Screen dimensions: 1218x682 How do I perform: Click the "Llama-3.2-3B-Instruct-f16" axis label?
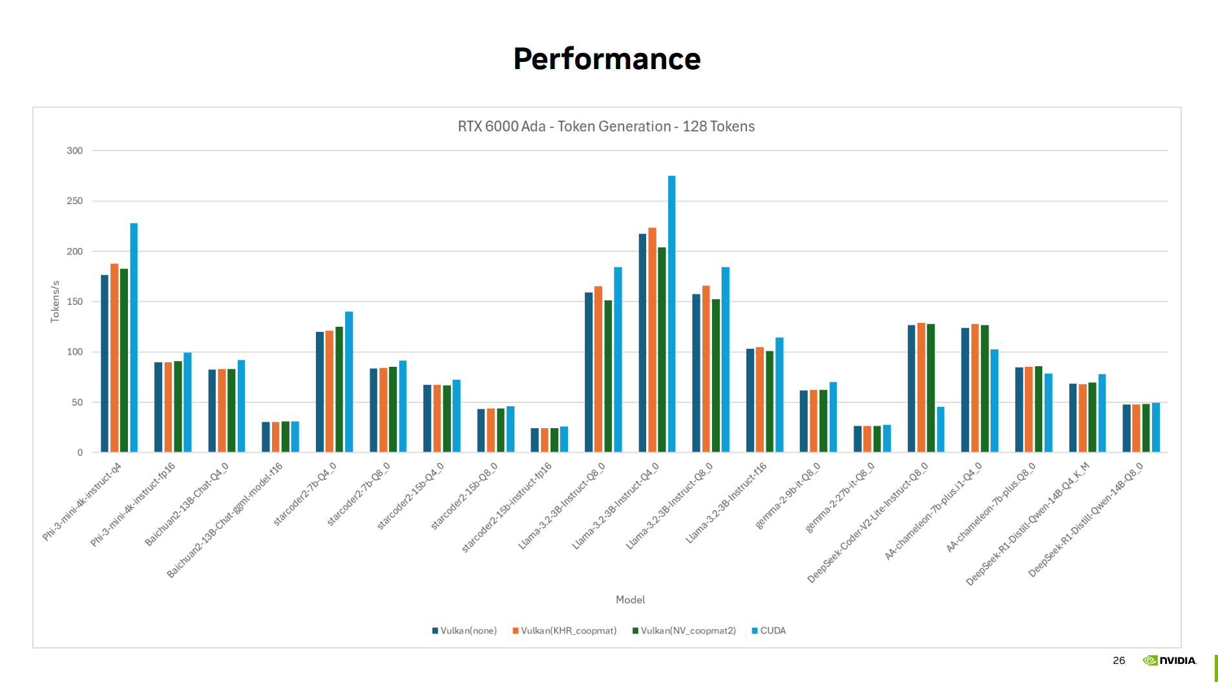point(726,502)
